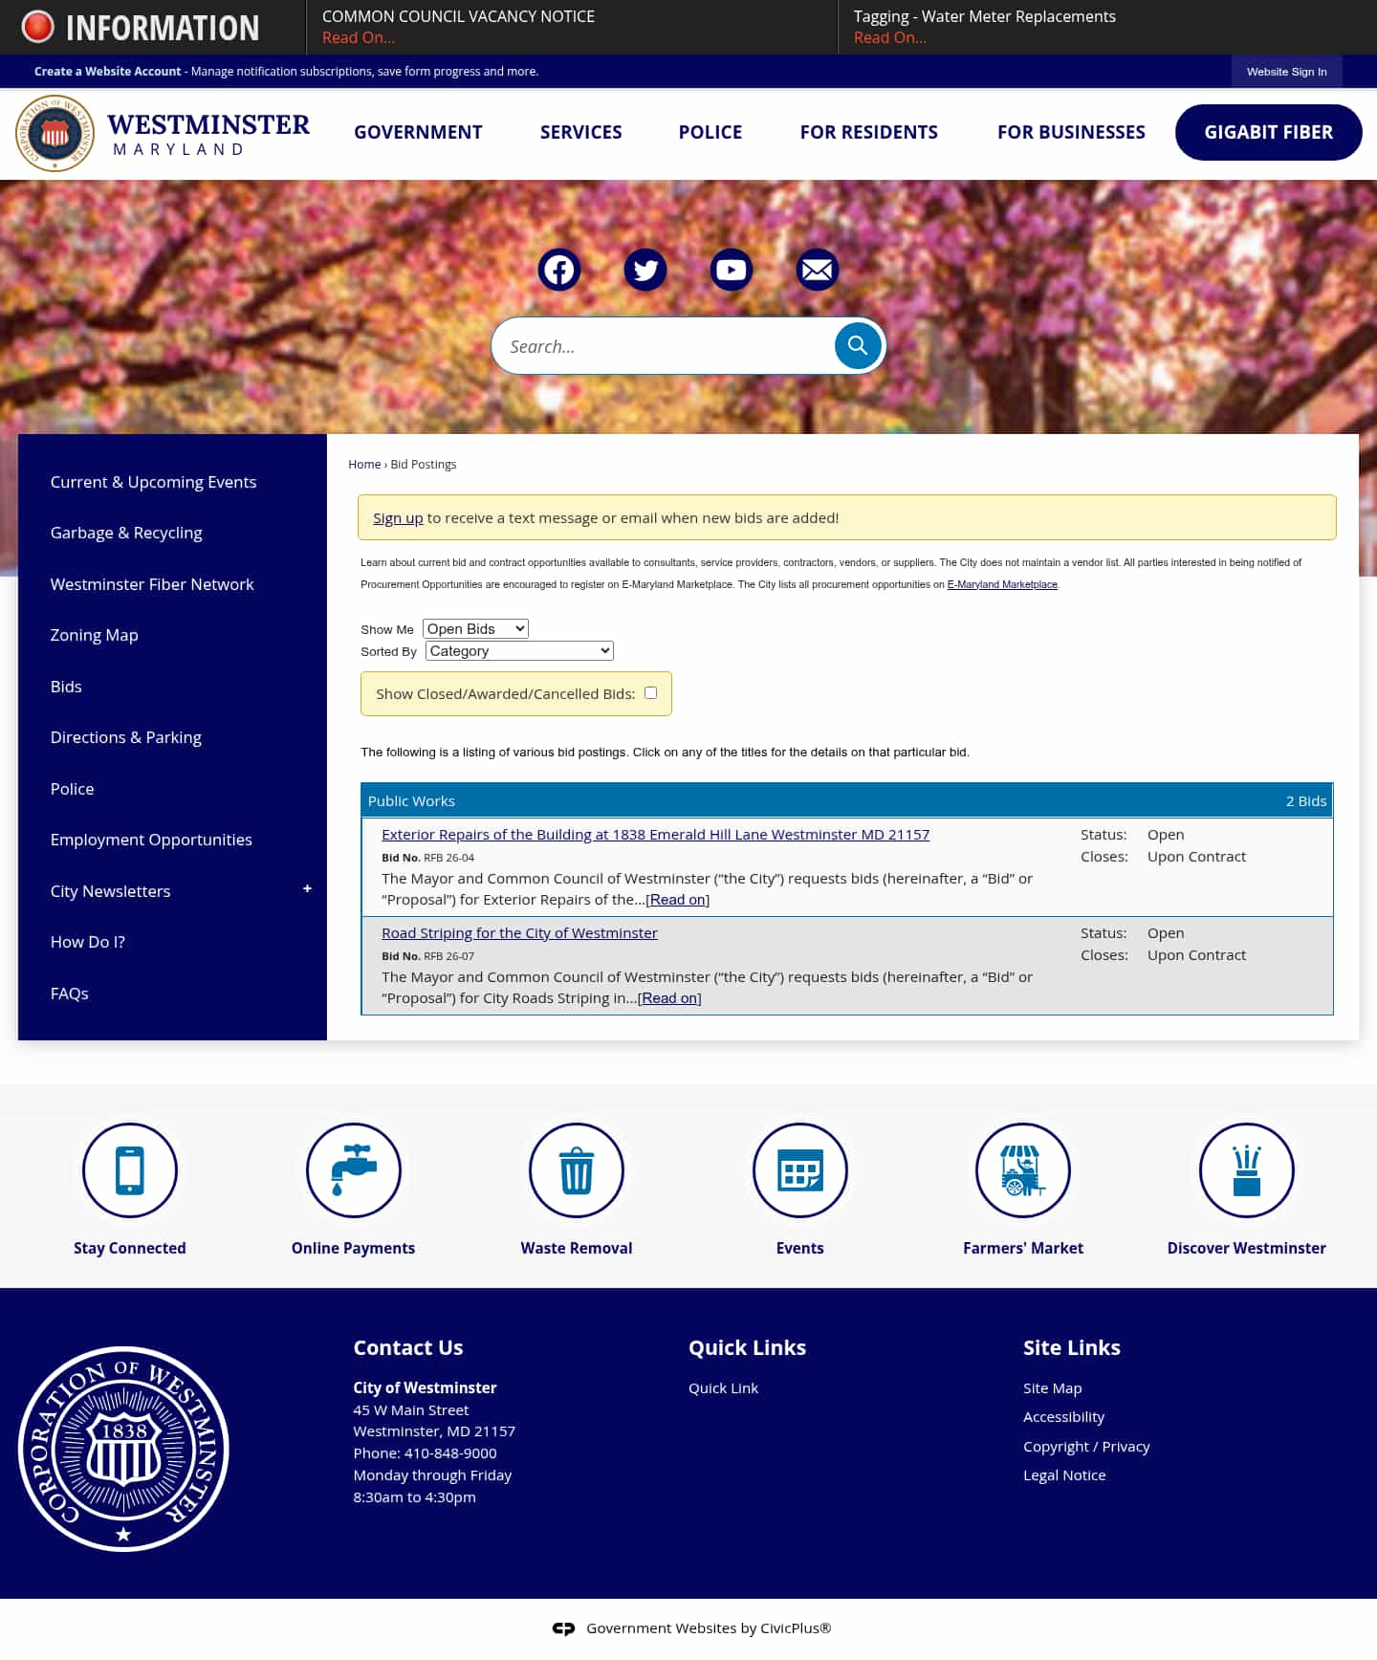
Task: Click the Corporation of Westminster footer seal
Action: (x=123, y=1449)
